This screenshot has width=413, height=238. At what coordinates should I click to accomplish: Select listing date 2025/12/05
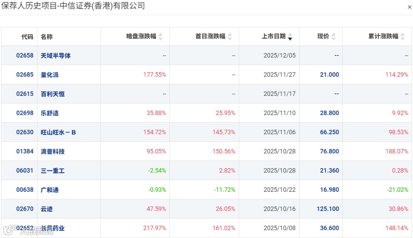click(x=280, y=55)
